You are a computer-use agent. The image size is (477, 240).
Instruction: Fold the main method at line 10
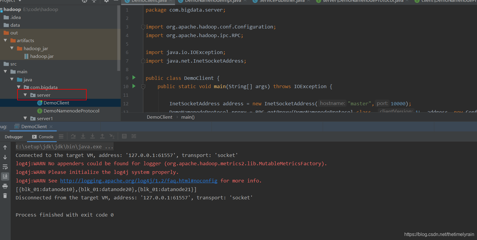pos(143,87)
